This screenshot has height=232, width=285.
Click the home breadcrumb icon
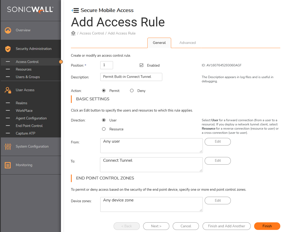(73, 33)
